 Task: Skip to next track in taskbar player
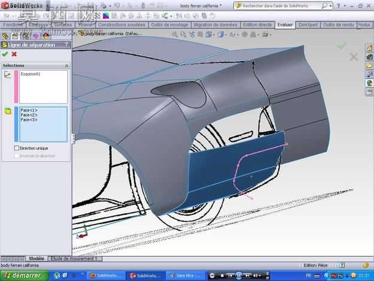click(x=247, y=276)
